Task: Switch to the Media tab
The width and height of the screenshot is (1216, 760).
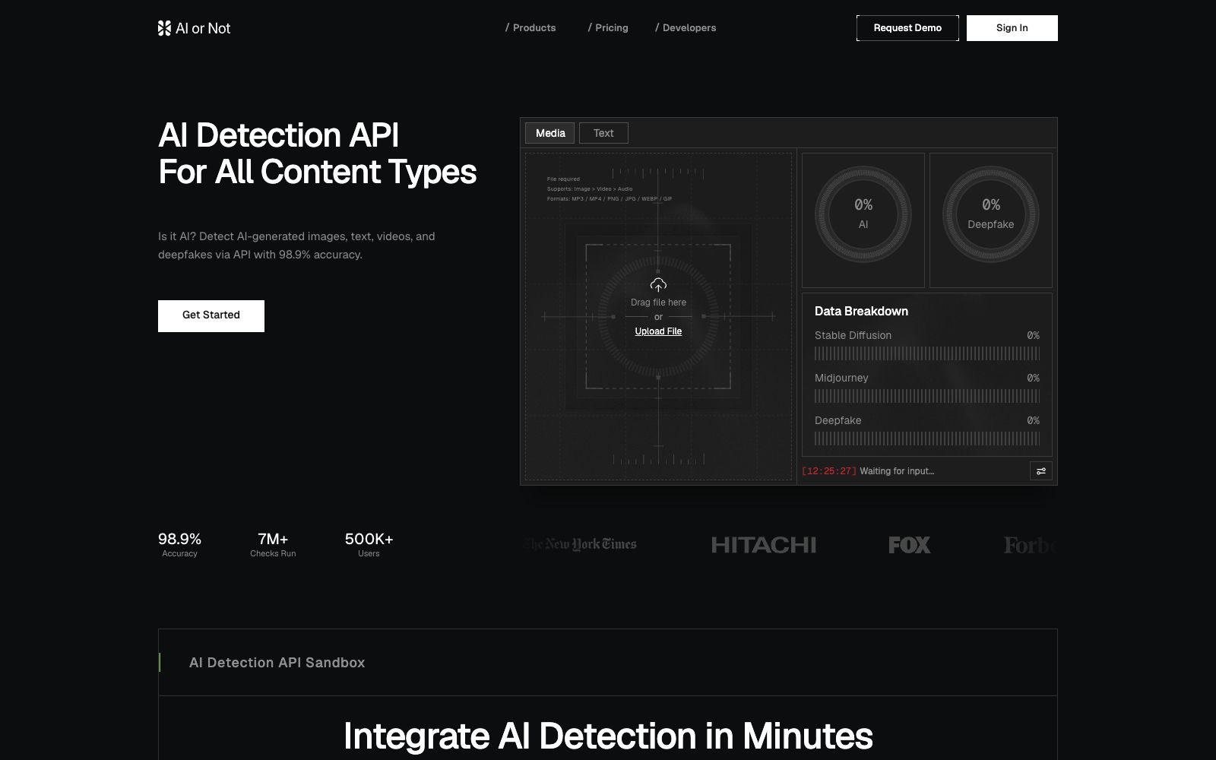Action: (550, 133)
